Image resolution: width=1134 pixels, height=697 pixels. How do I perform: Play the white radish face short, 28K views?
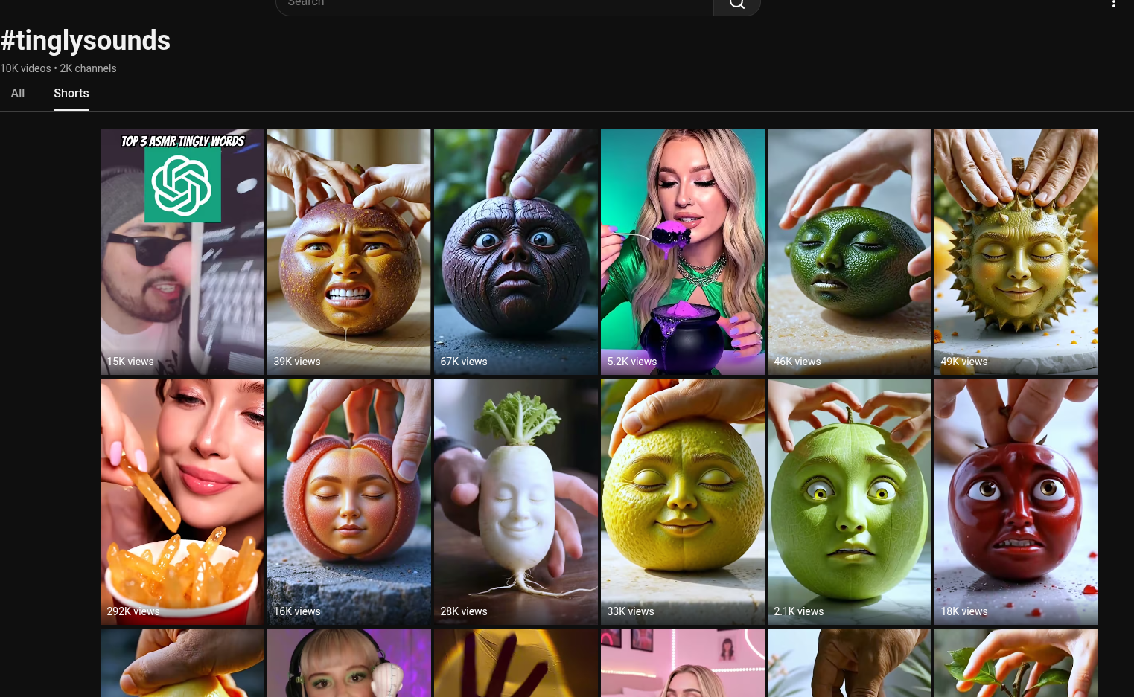click(516, 502)
